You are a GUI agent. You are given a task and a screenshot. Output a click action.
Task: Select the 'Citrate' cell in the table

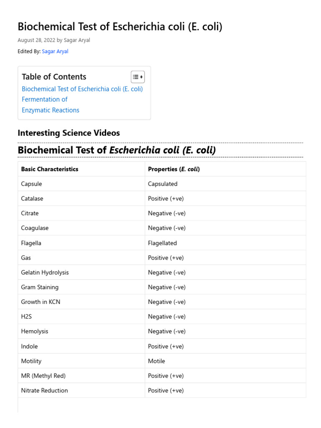30,213
